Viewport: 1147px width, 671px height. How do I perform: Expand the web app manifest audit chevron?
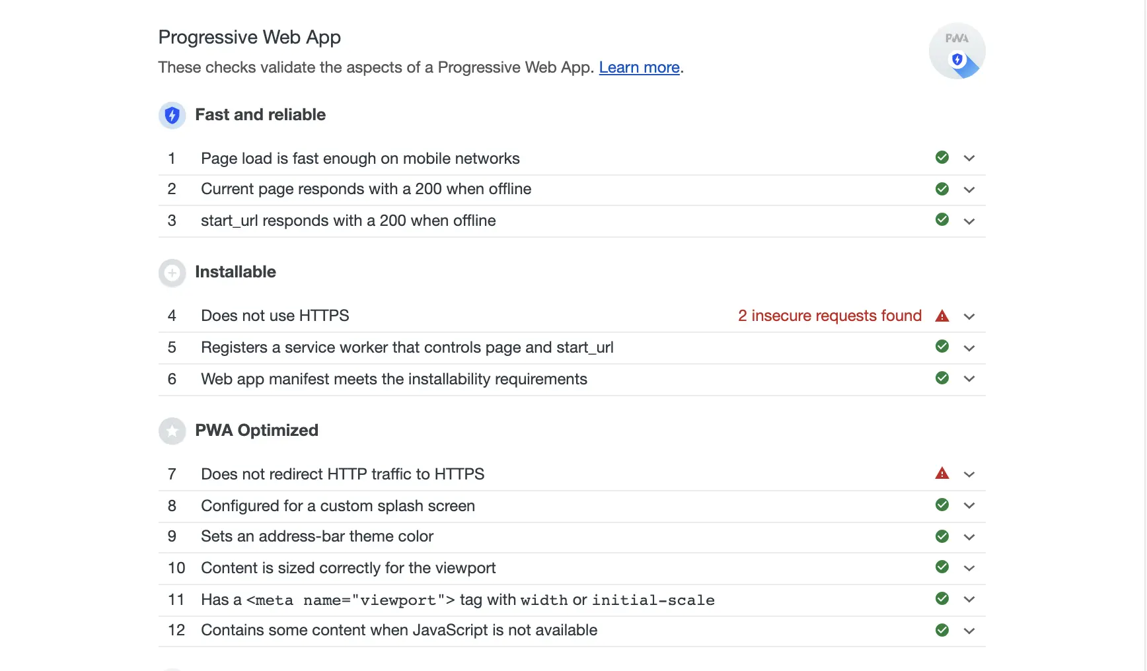969,378
